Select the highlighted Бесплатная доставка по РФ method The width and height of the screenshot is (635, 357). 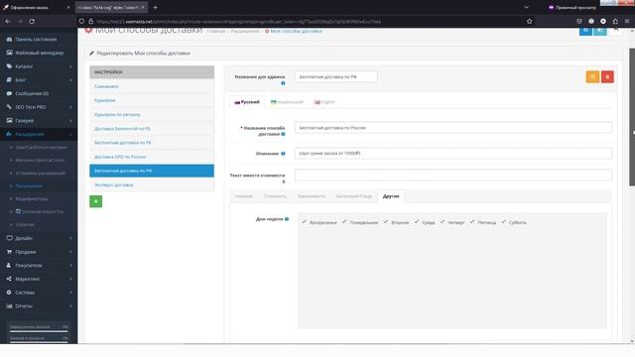point(152,171)
